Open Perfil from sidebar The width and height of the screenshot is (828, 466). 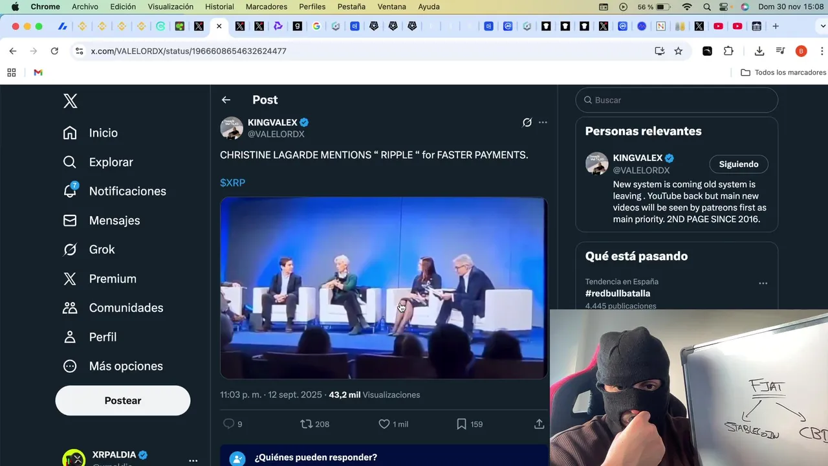click(90, 337)
